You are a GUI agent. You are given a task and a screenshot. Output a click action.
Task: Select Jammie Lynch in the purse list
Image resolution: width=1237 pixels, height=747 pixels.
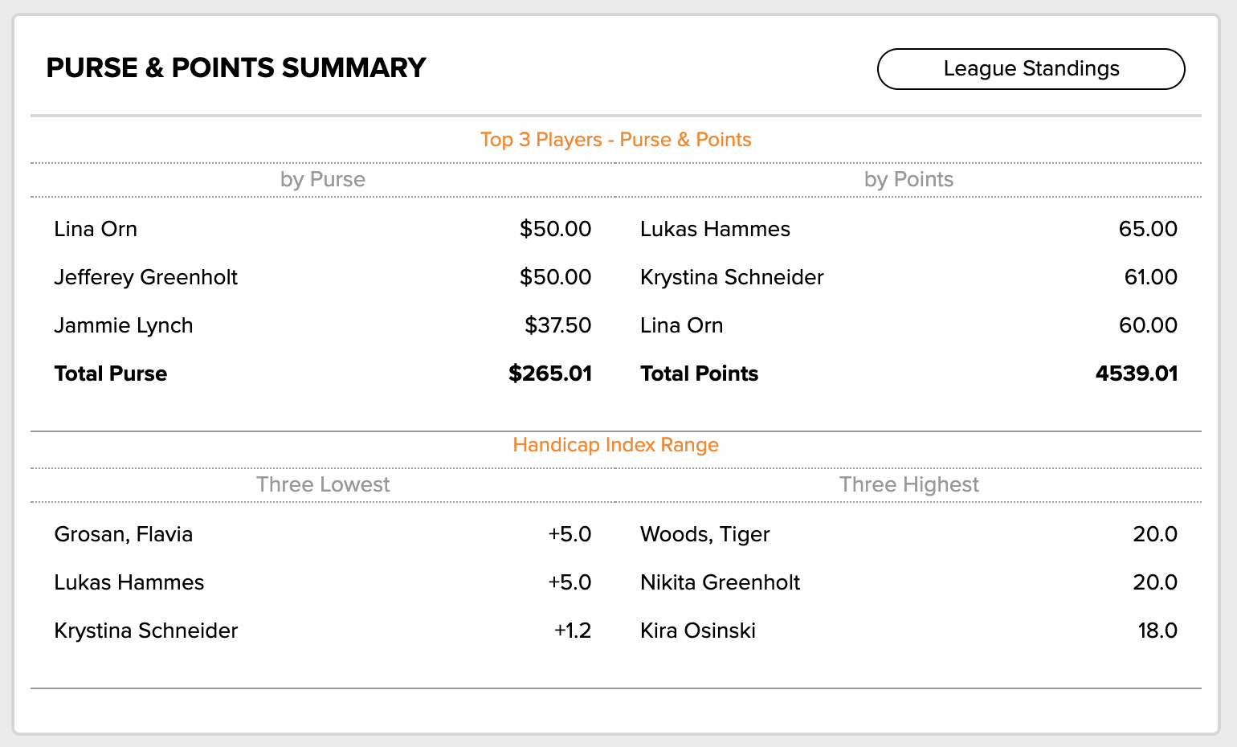[x=124, y=325]
